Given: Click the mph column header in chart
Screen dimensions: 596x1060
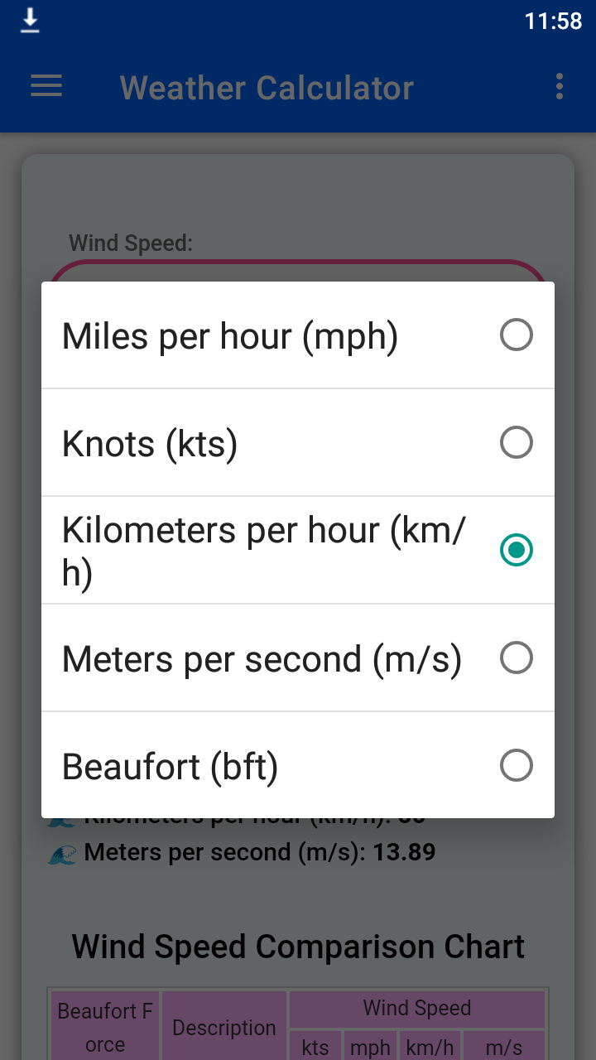Looking at the screenshot, I should [369, 1047].
